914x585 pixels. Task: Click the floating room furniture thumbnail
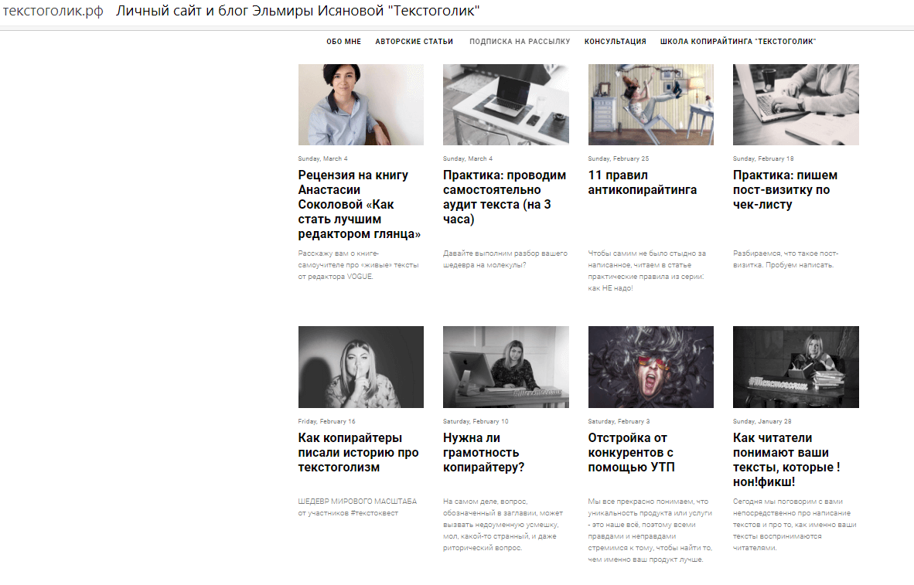point(650,105)
